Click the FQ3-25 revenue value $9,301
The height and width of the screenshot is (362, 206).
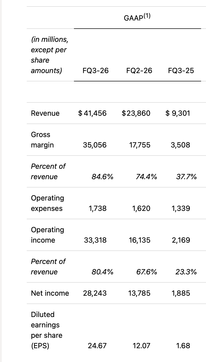(178, 113)
